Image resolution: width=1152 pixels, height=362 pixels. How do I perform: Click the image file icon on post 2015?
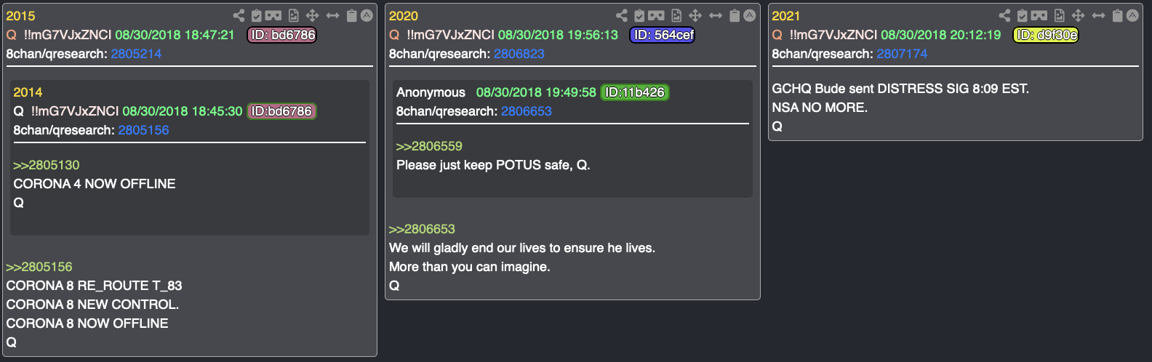pyautogui.click(x=293, y=15)
